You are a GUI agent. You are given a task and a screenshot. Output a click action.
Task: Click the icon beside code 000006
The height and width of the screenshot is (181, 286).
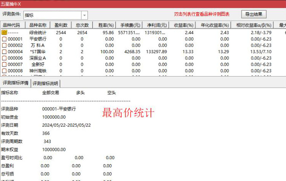4,58
